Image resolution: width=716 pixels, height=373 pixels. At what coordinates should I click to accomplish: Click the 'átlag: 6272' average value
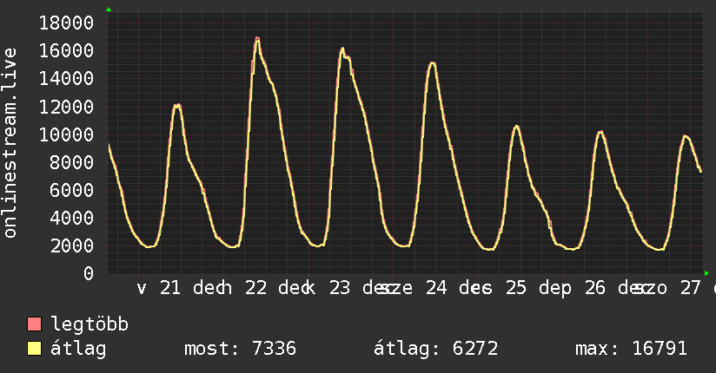(435, 349)
